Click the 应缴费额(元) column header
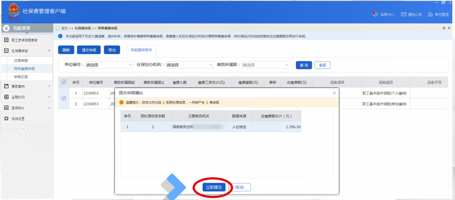The image size is (455, 200). point(297,83)
